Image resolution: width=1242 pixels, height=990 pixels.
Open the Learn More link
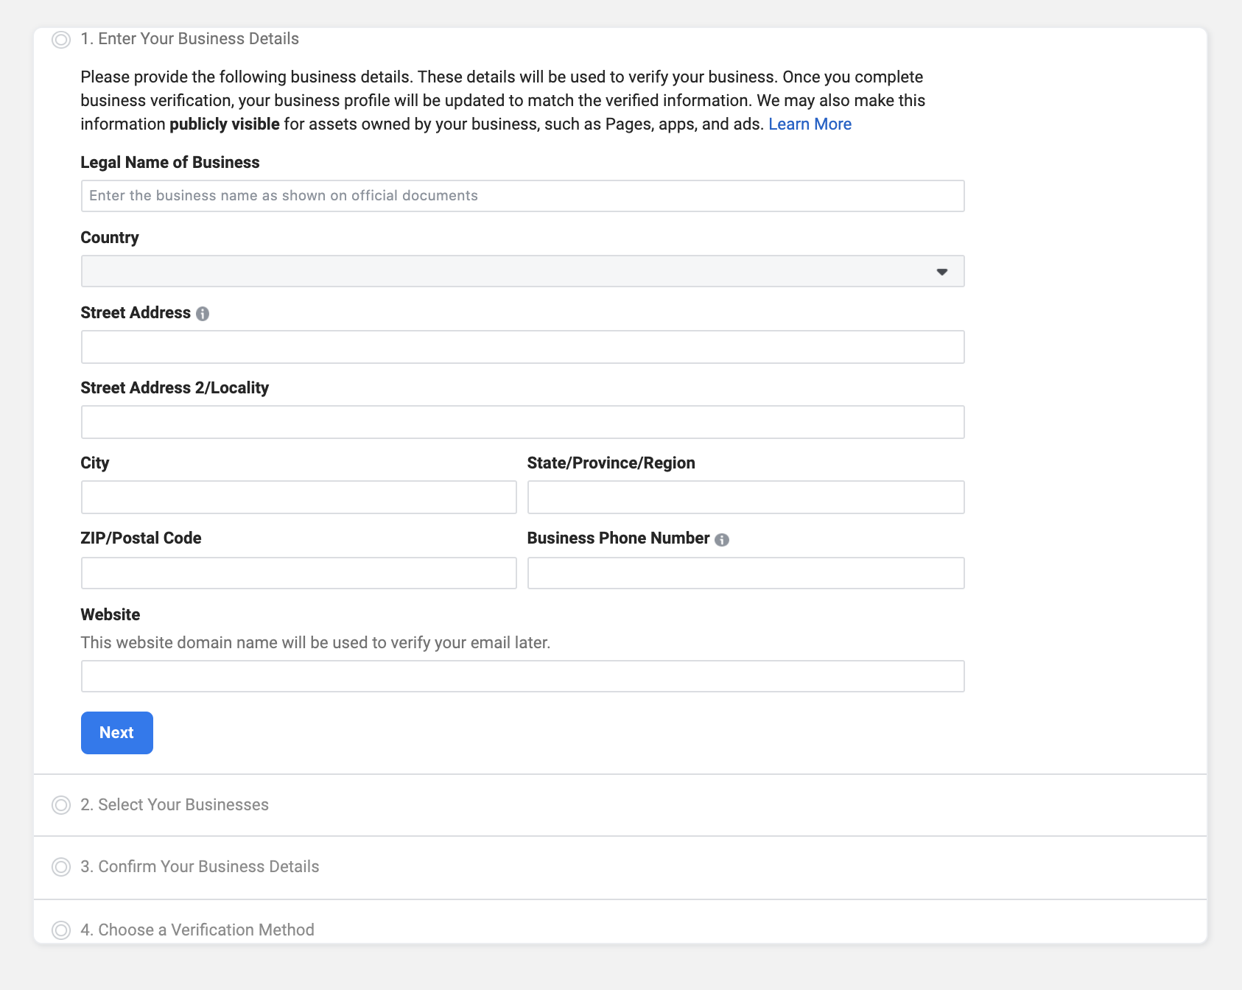click(809, 124)
